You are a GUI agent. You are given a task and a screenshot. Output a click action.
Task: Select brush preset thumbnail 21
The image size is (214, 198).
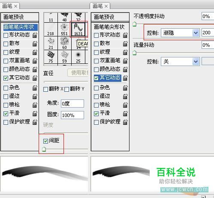pyautogui.click(x=51, y=43)
